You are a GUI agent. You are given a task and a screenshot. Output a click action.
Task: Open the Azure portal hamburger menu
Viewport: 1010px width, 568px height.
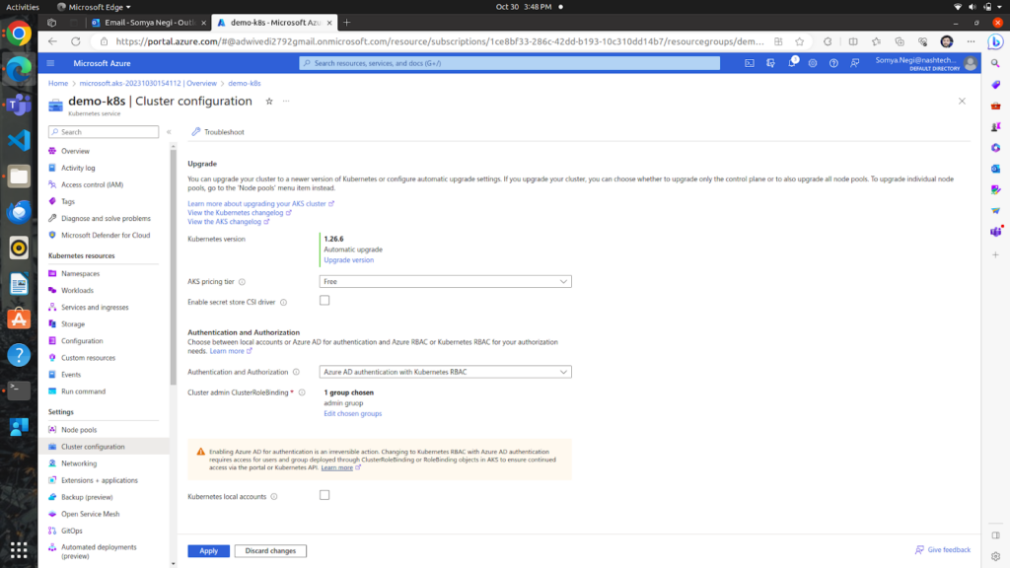point(50,63)
